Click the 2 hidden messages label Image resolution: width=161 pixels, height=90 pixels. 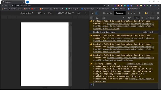150,18
